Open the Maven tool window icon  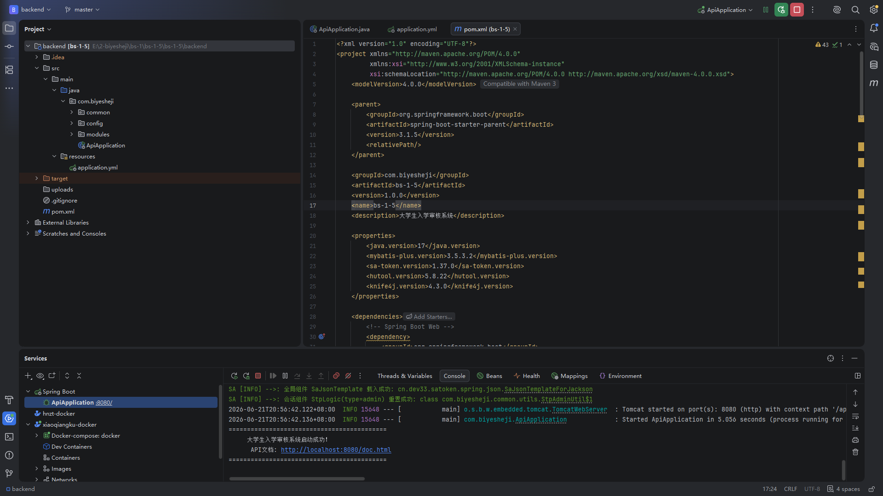pos(874,83)
